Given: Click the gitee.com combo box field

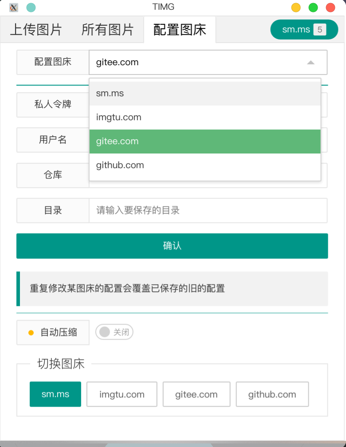Looking at the screenshot, I should click(208, 63).
